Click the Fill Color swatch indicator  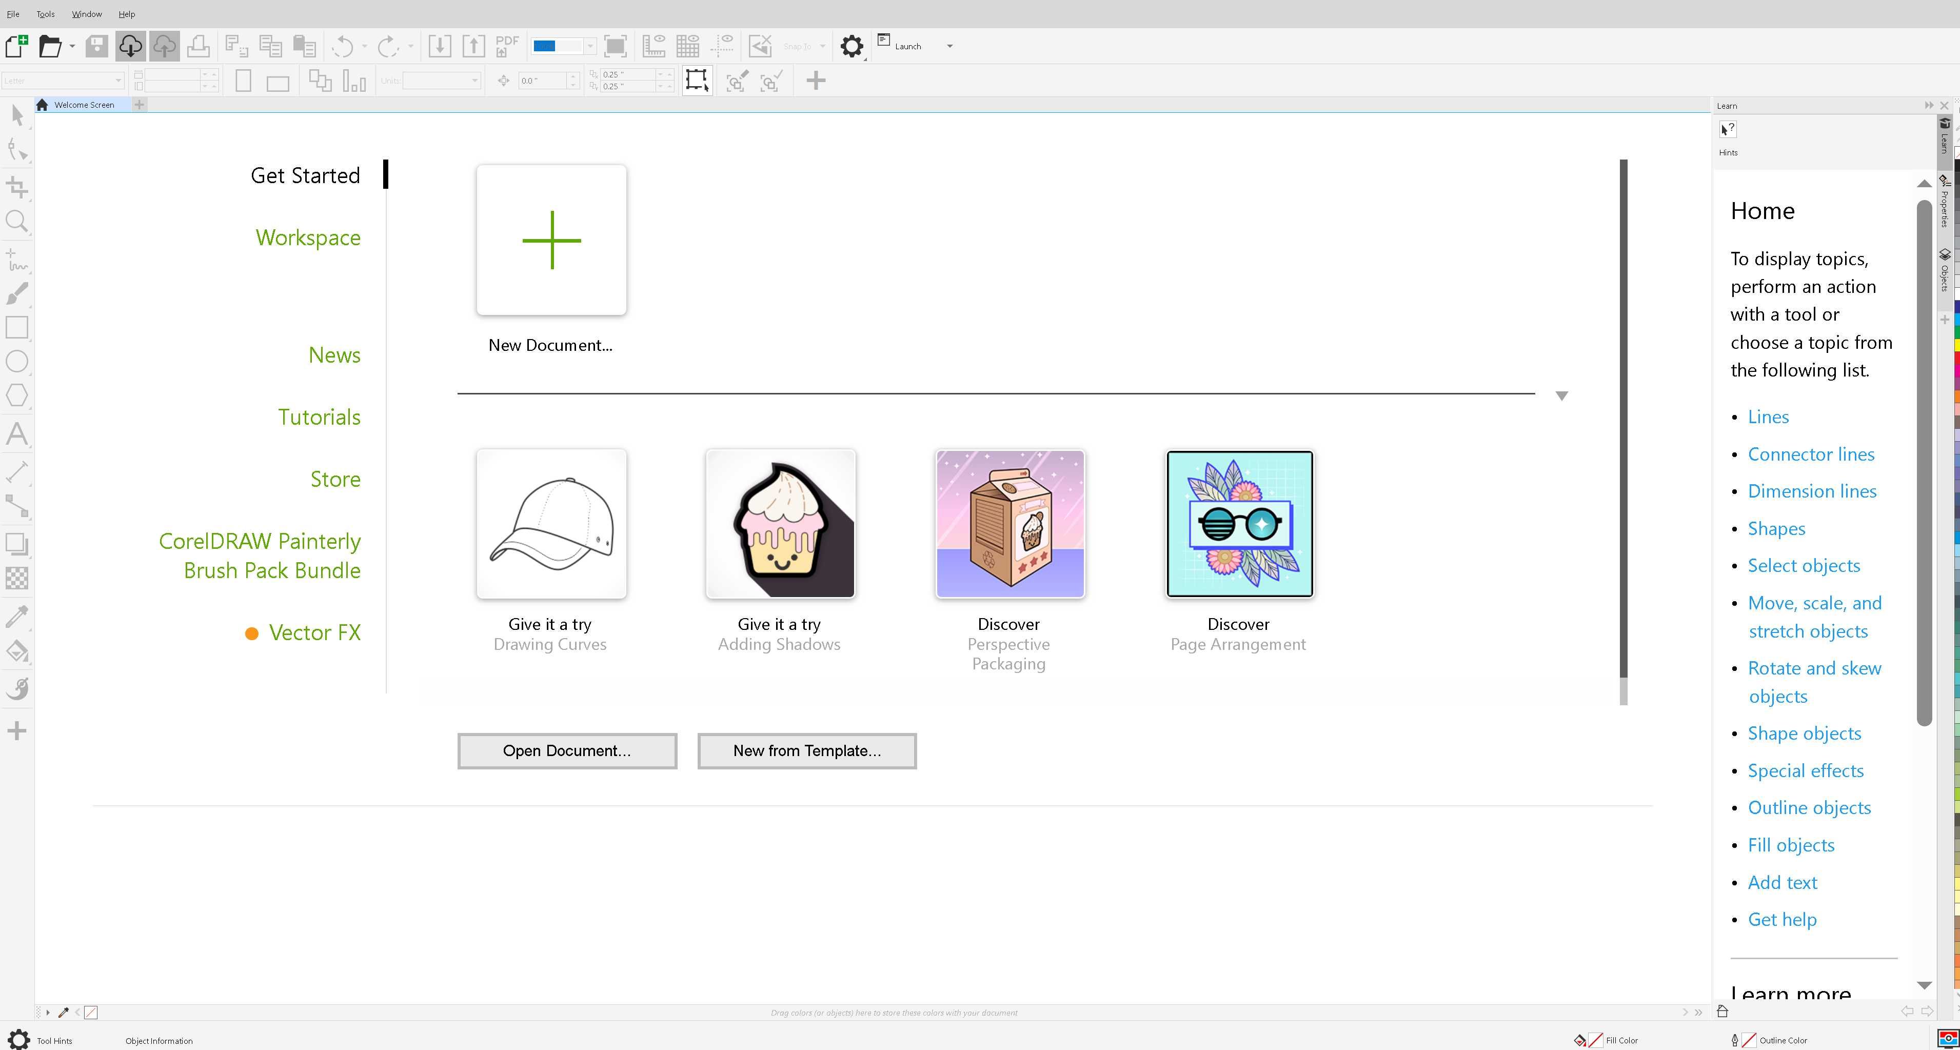[x=1595, y=1040]
